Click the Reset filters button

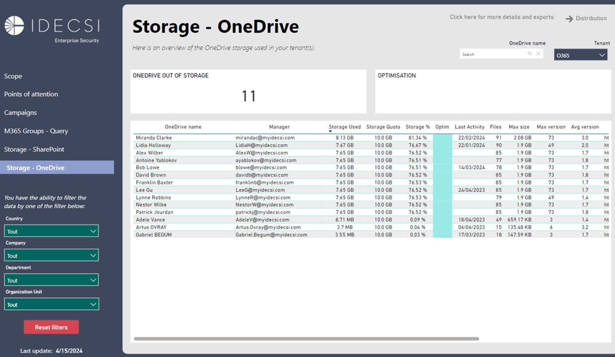tap(51, 327)
